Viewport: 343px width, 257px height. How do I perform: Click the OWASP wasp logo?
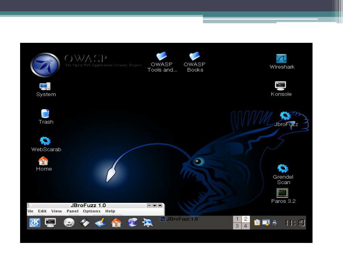45,65
